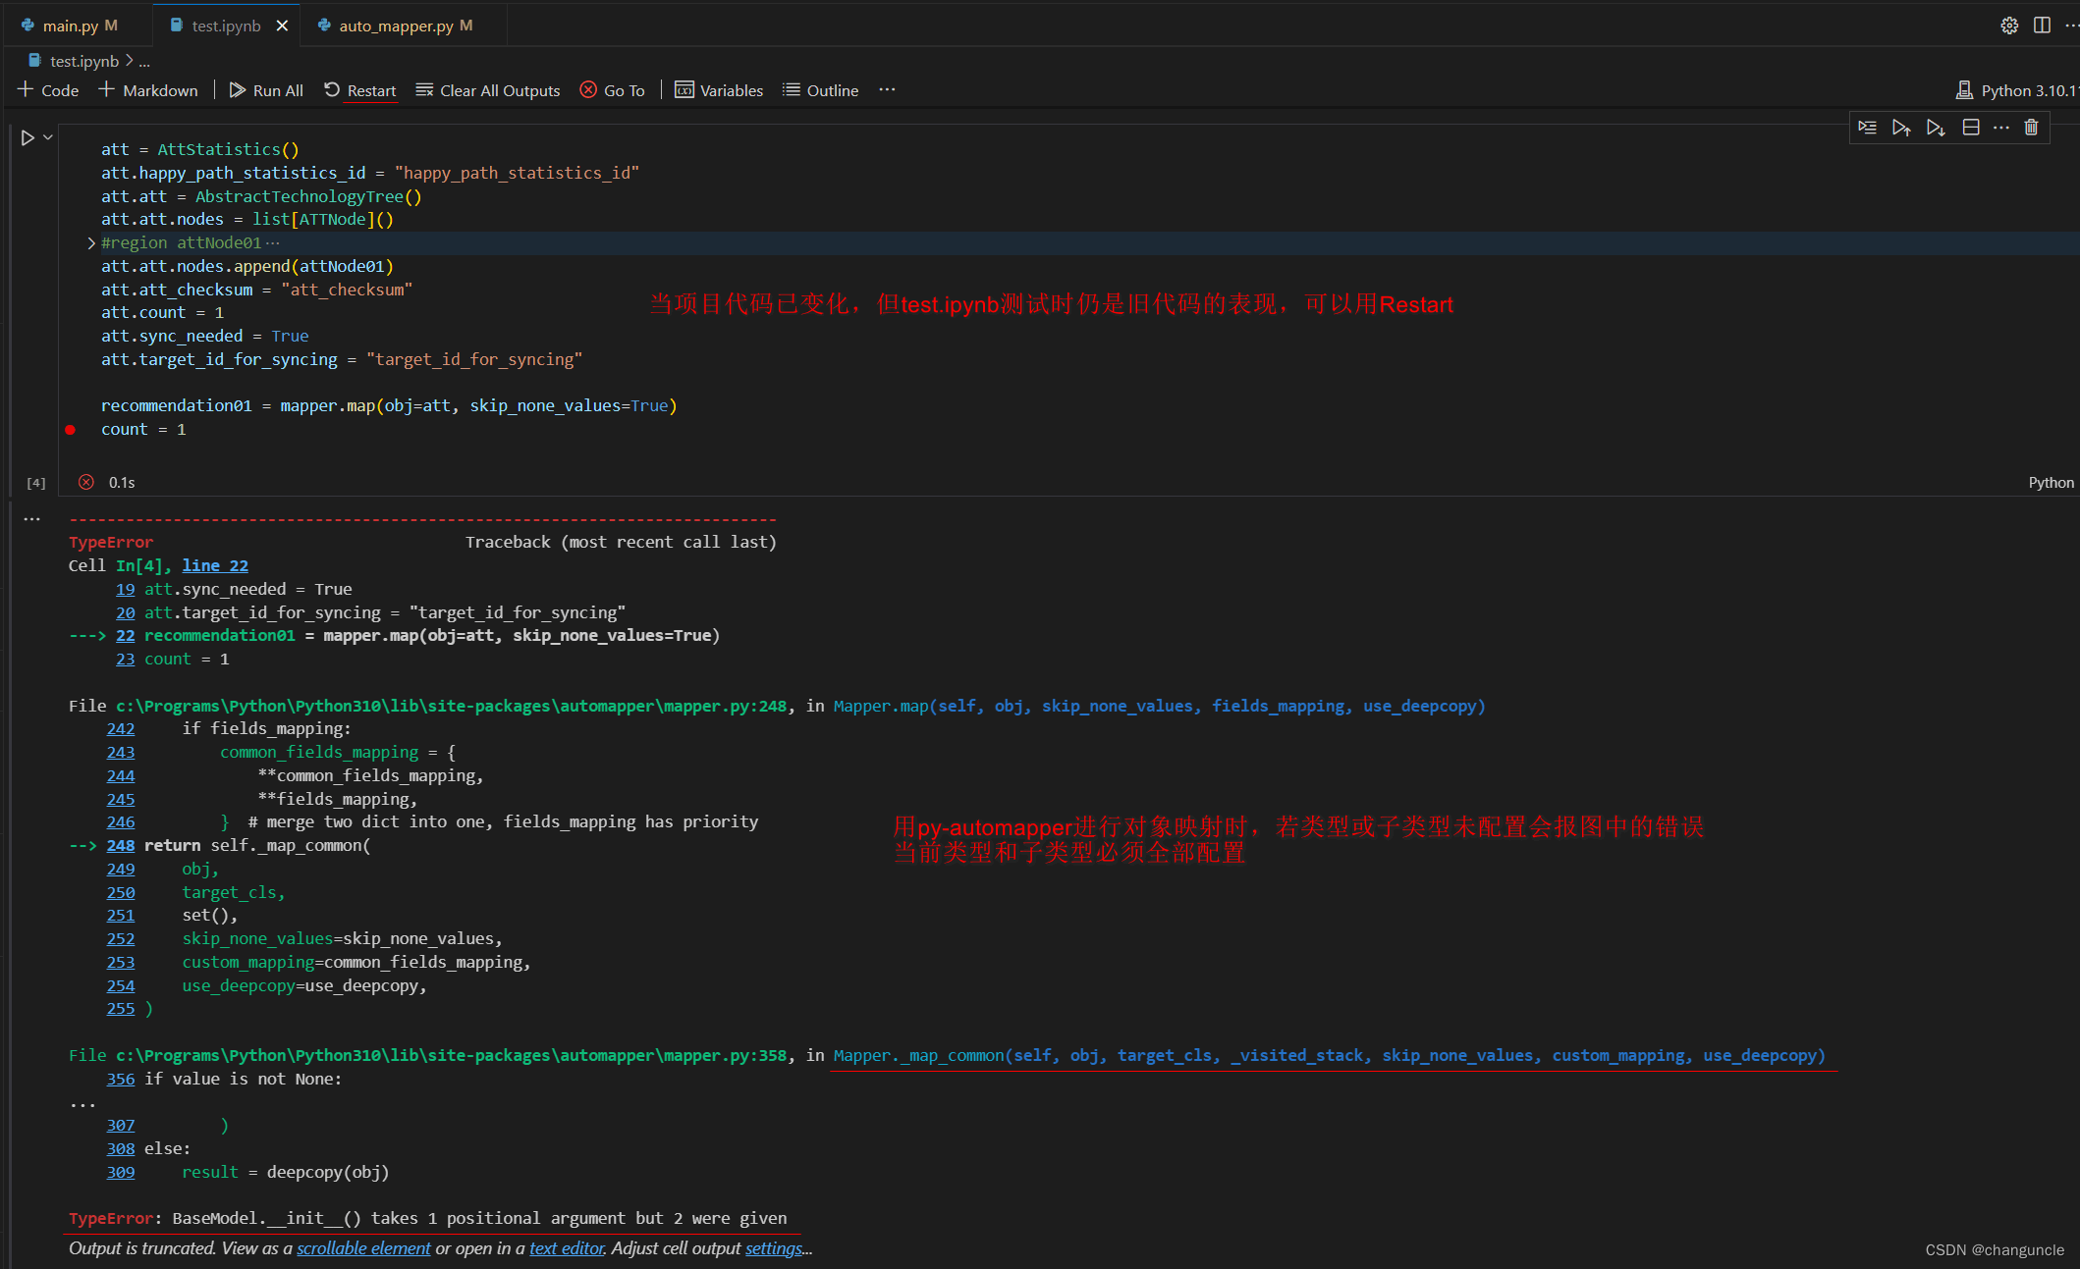2080x1269 pixels.
Task: Delete the cell with trash icon
Action: click(2032, 128)
